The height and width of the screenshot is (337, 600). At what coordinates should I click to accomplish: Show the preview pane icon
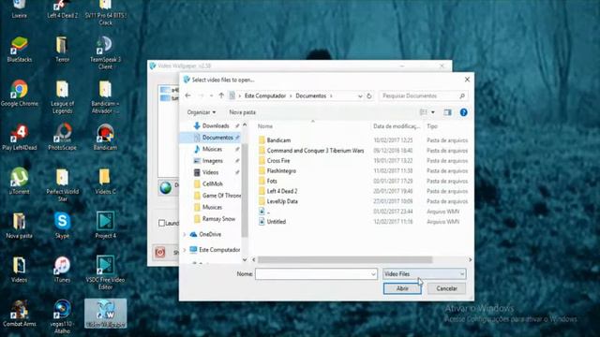coord(447,112)
